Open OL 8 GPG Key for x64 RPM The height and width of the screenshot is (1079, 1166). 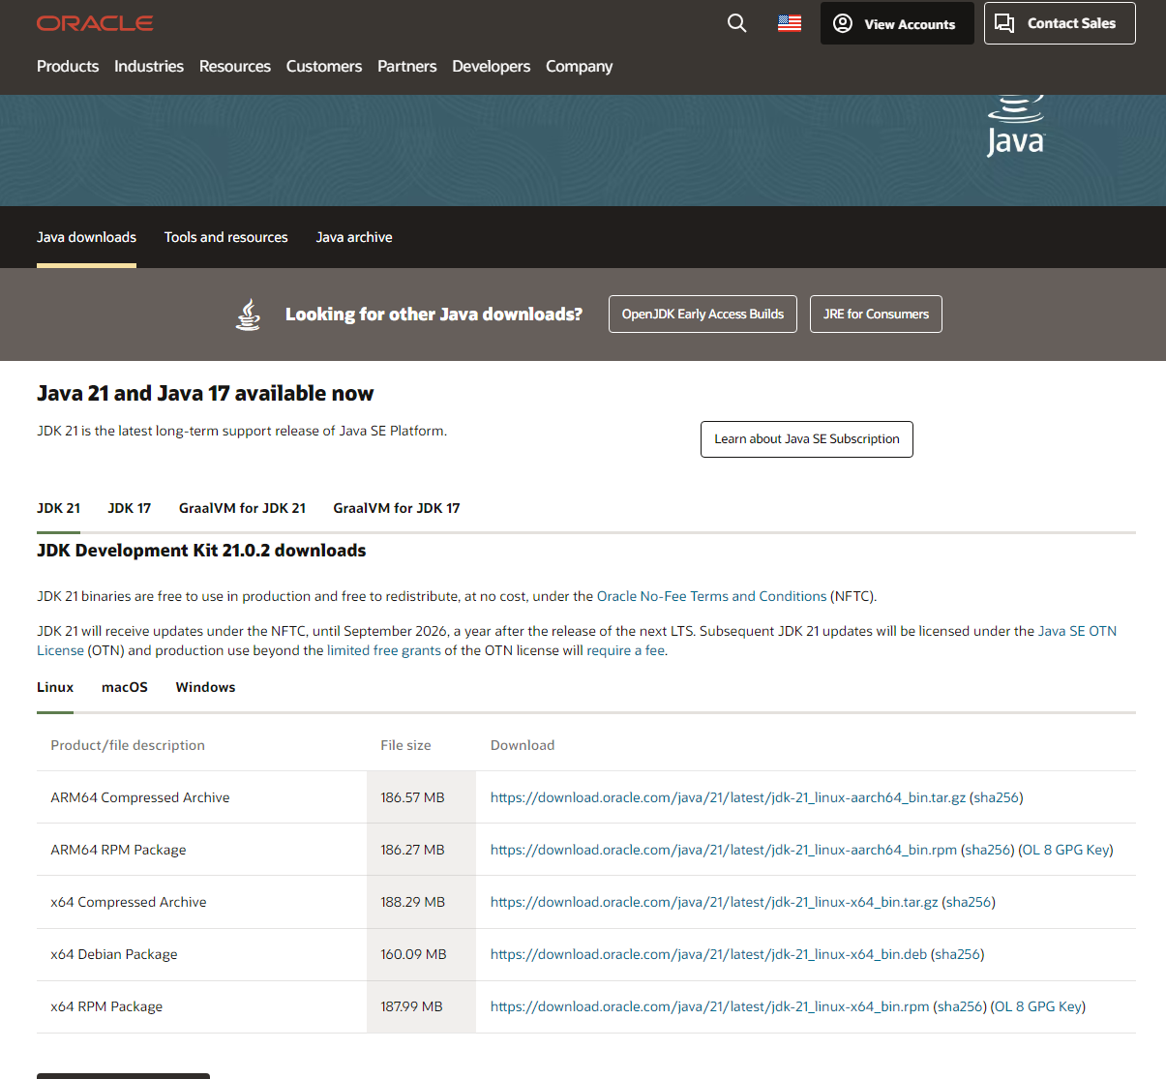[x=1038, y=1006]
